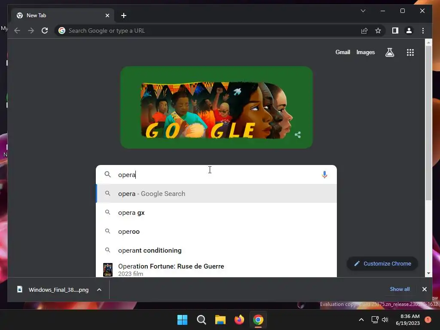
Task: Reload the current page
Action: [45, 31]
